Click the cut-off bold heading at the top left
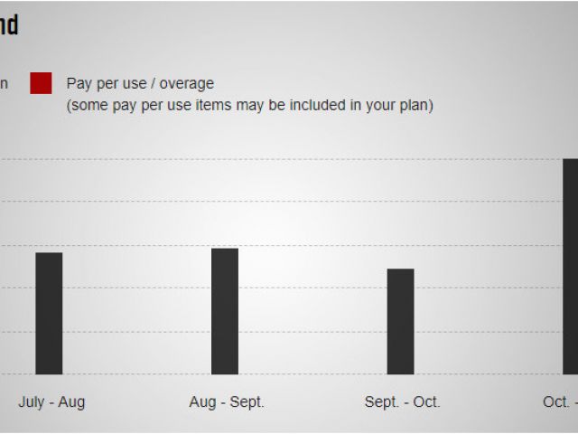The width and height of the screenshot is (578, 434). [9, 24]
